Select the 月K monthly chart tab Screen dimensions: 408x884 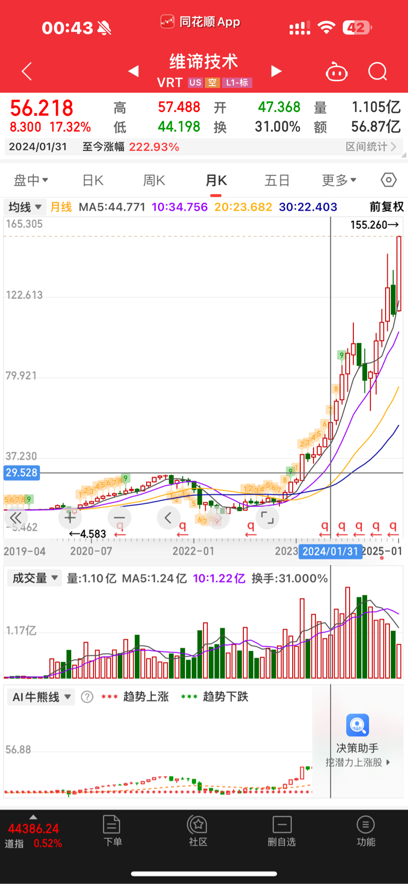click(216, 181)
